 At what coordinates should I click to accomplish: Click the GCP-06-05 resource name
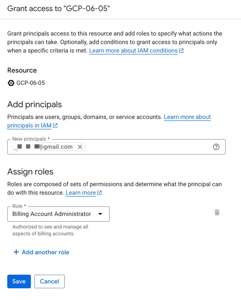pyautogui.click(x=31, y=83)
